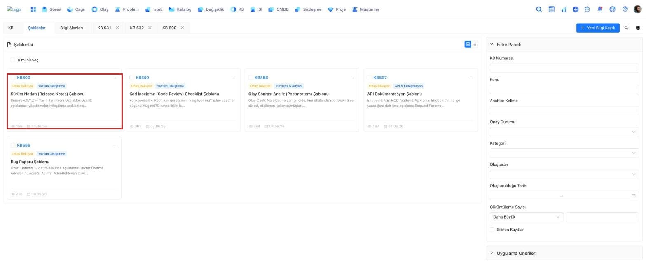Click the KB Numarası input field
This screenshot has width=646, height=268.
point(564,68)
